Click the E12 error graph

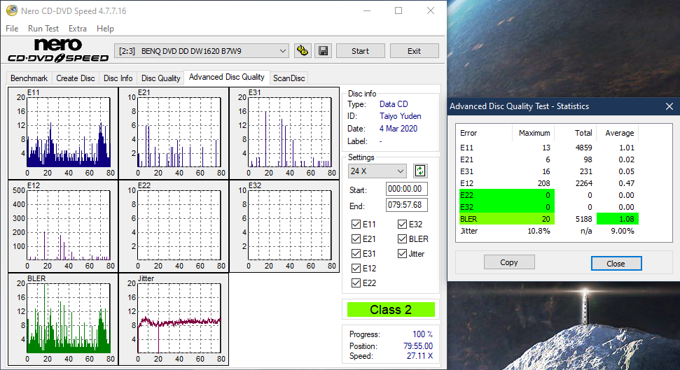pos(63,226)
